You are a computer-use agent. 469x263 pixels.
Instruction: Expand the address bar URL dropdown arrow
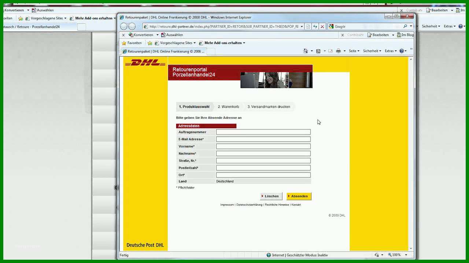click(x=301, y=26)
